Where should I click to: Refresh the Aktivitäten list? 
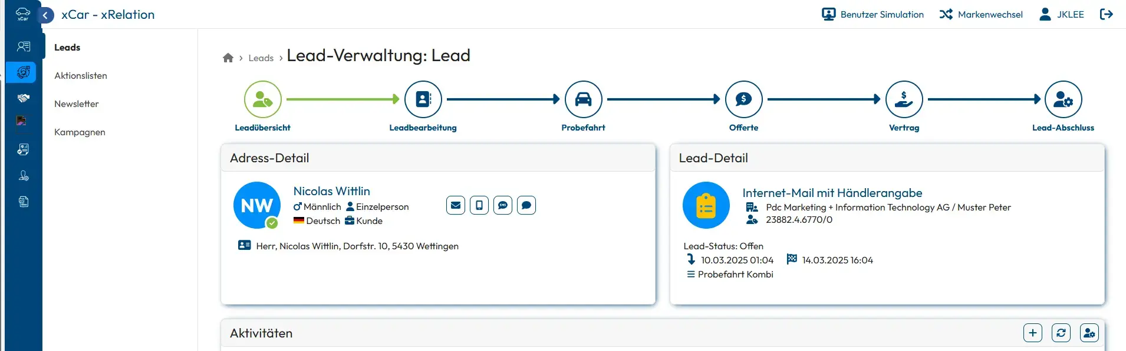click(x=1061, y=333)
